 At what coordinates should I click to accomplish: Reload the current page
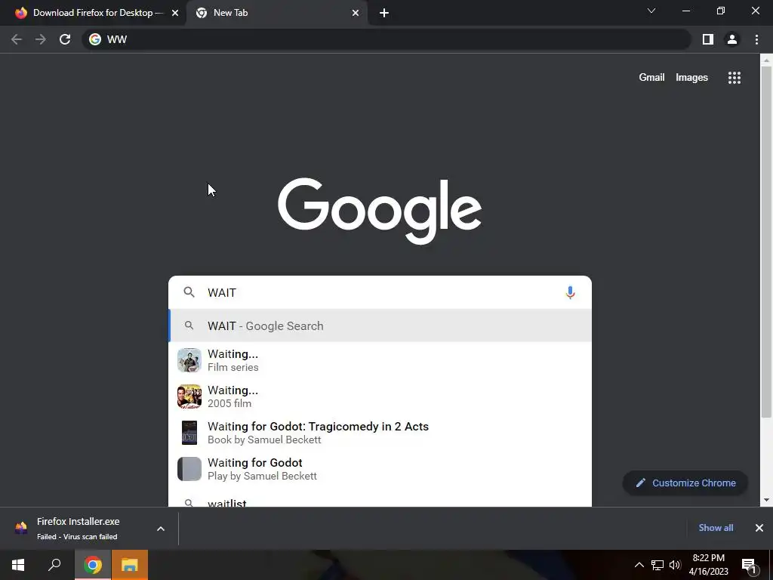(65, 39)
